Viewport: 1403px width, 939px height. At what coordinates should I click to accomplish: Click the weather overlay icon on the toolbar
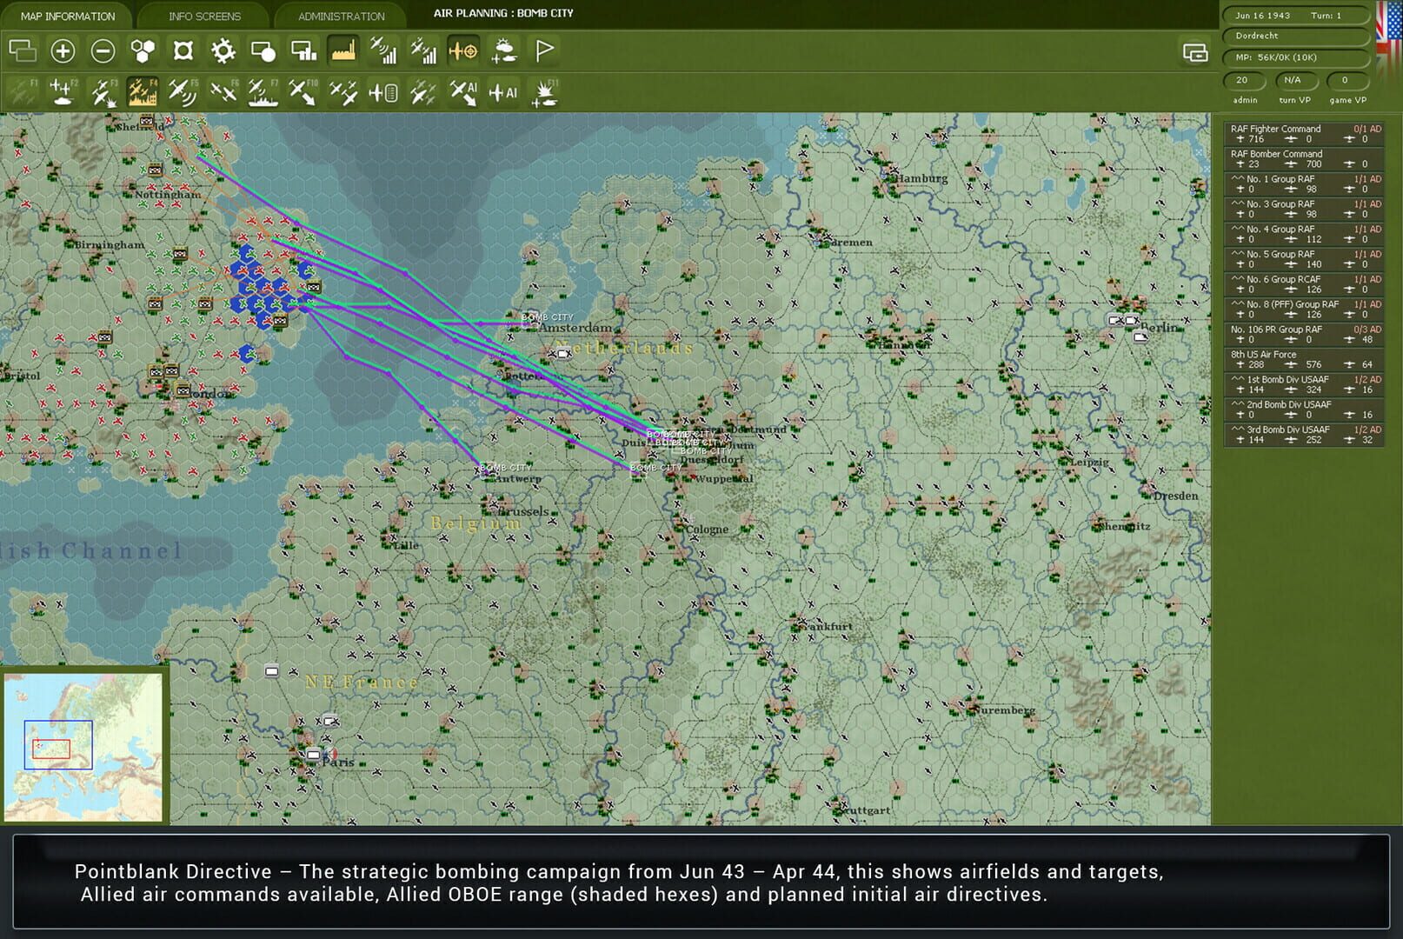(x=504, y=52)
